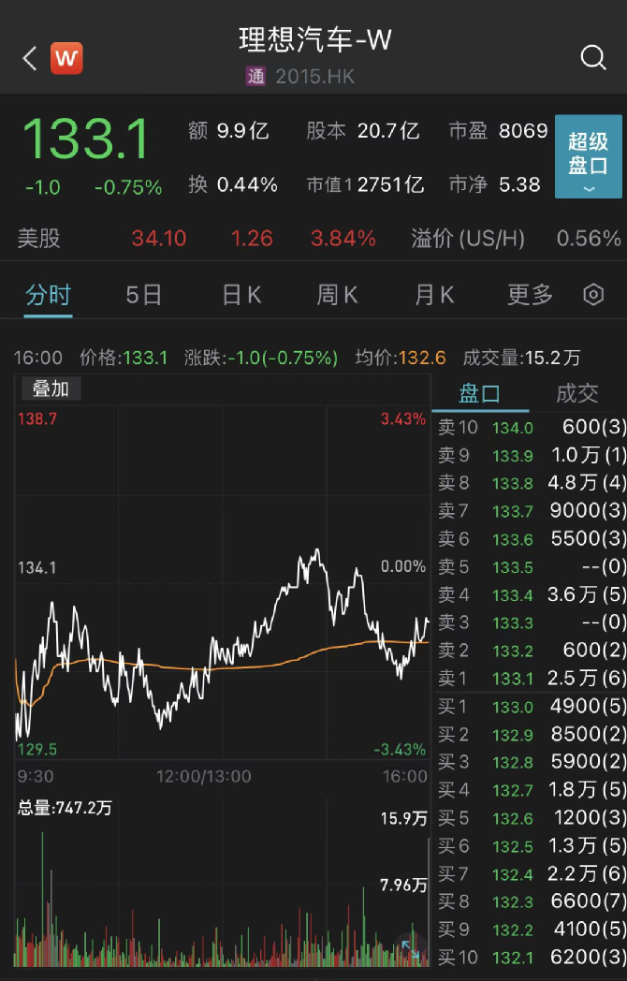Select the 买5 row at 132.6
627x981 pixels.
[x=530, y=818]
